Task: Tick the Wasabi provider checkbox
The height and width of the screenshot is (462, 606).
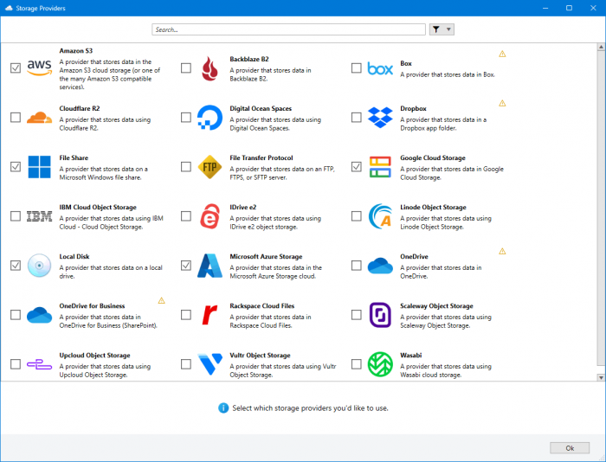Action: point(357,363)
